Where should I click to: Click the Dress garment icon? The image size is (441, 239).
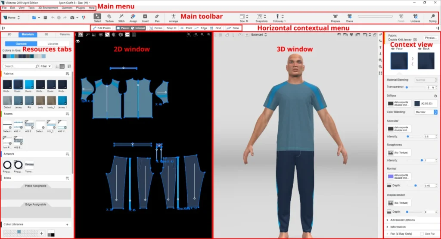tap(350, 17)
